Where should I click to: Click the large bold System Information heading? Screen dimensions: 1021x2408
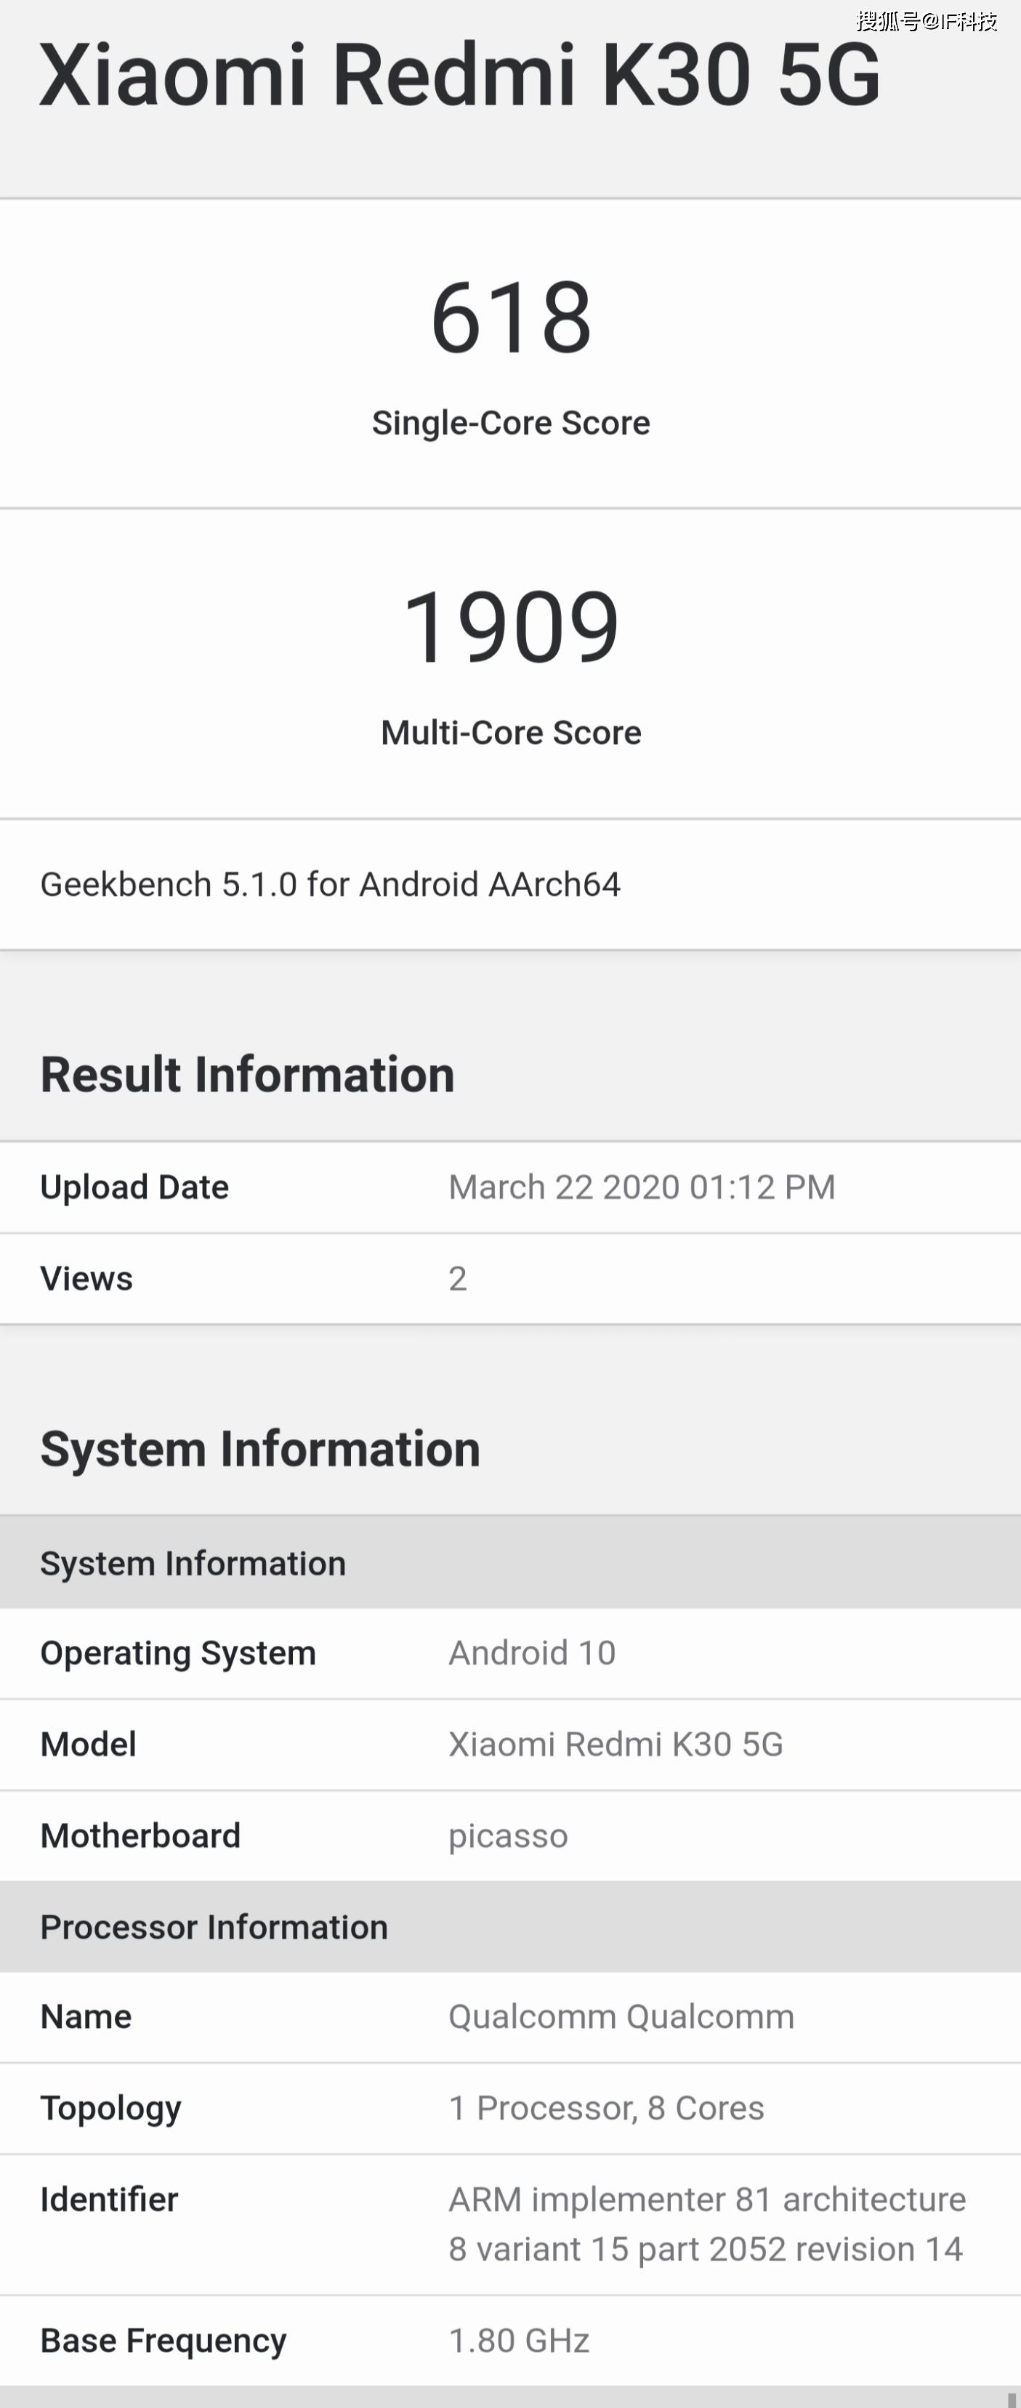[x=260, y=1449]
